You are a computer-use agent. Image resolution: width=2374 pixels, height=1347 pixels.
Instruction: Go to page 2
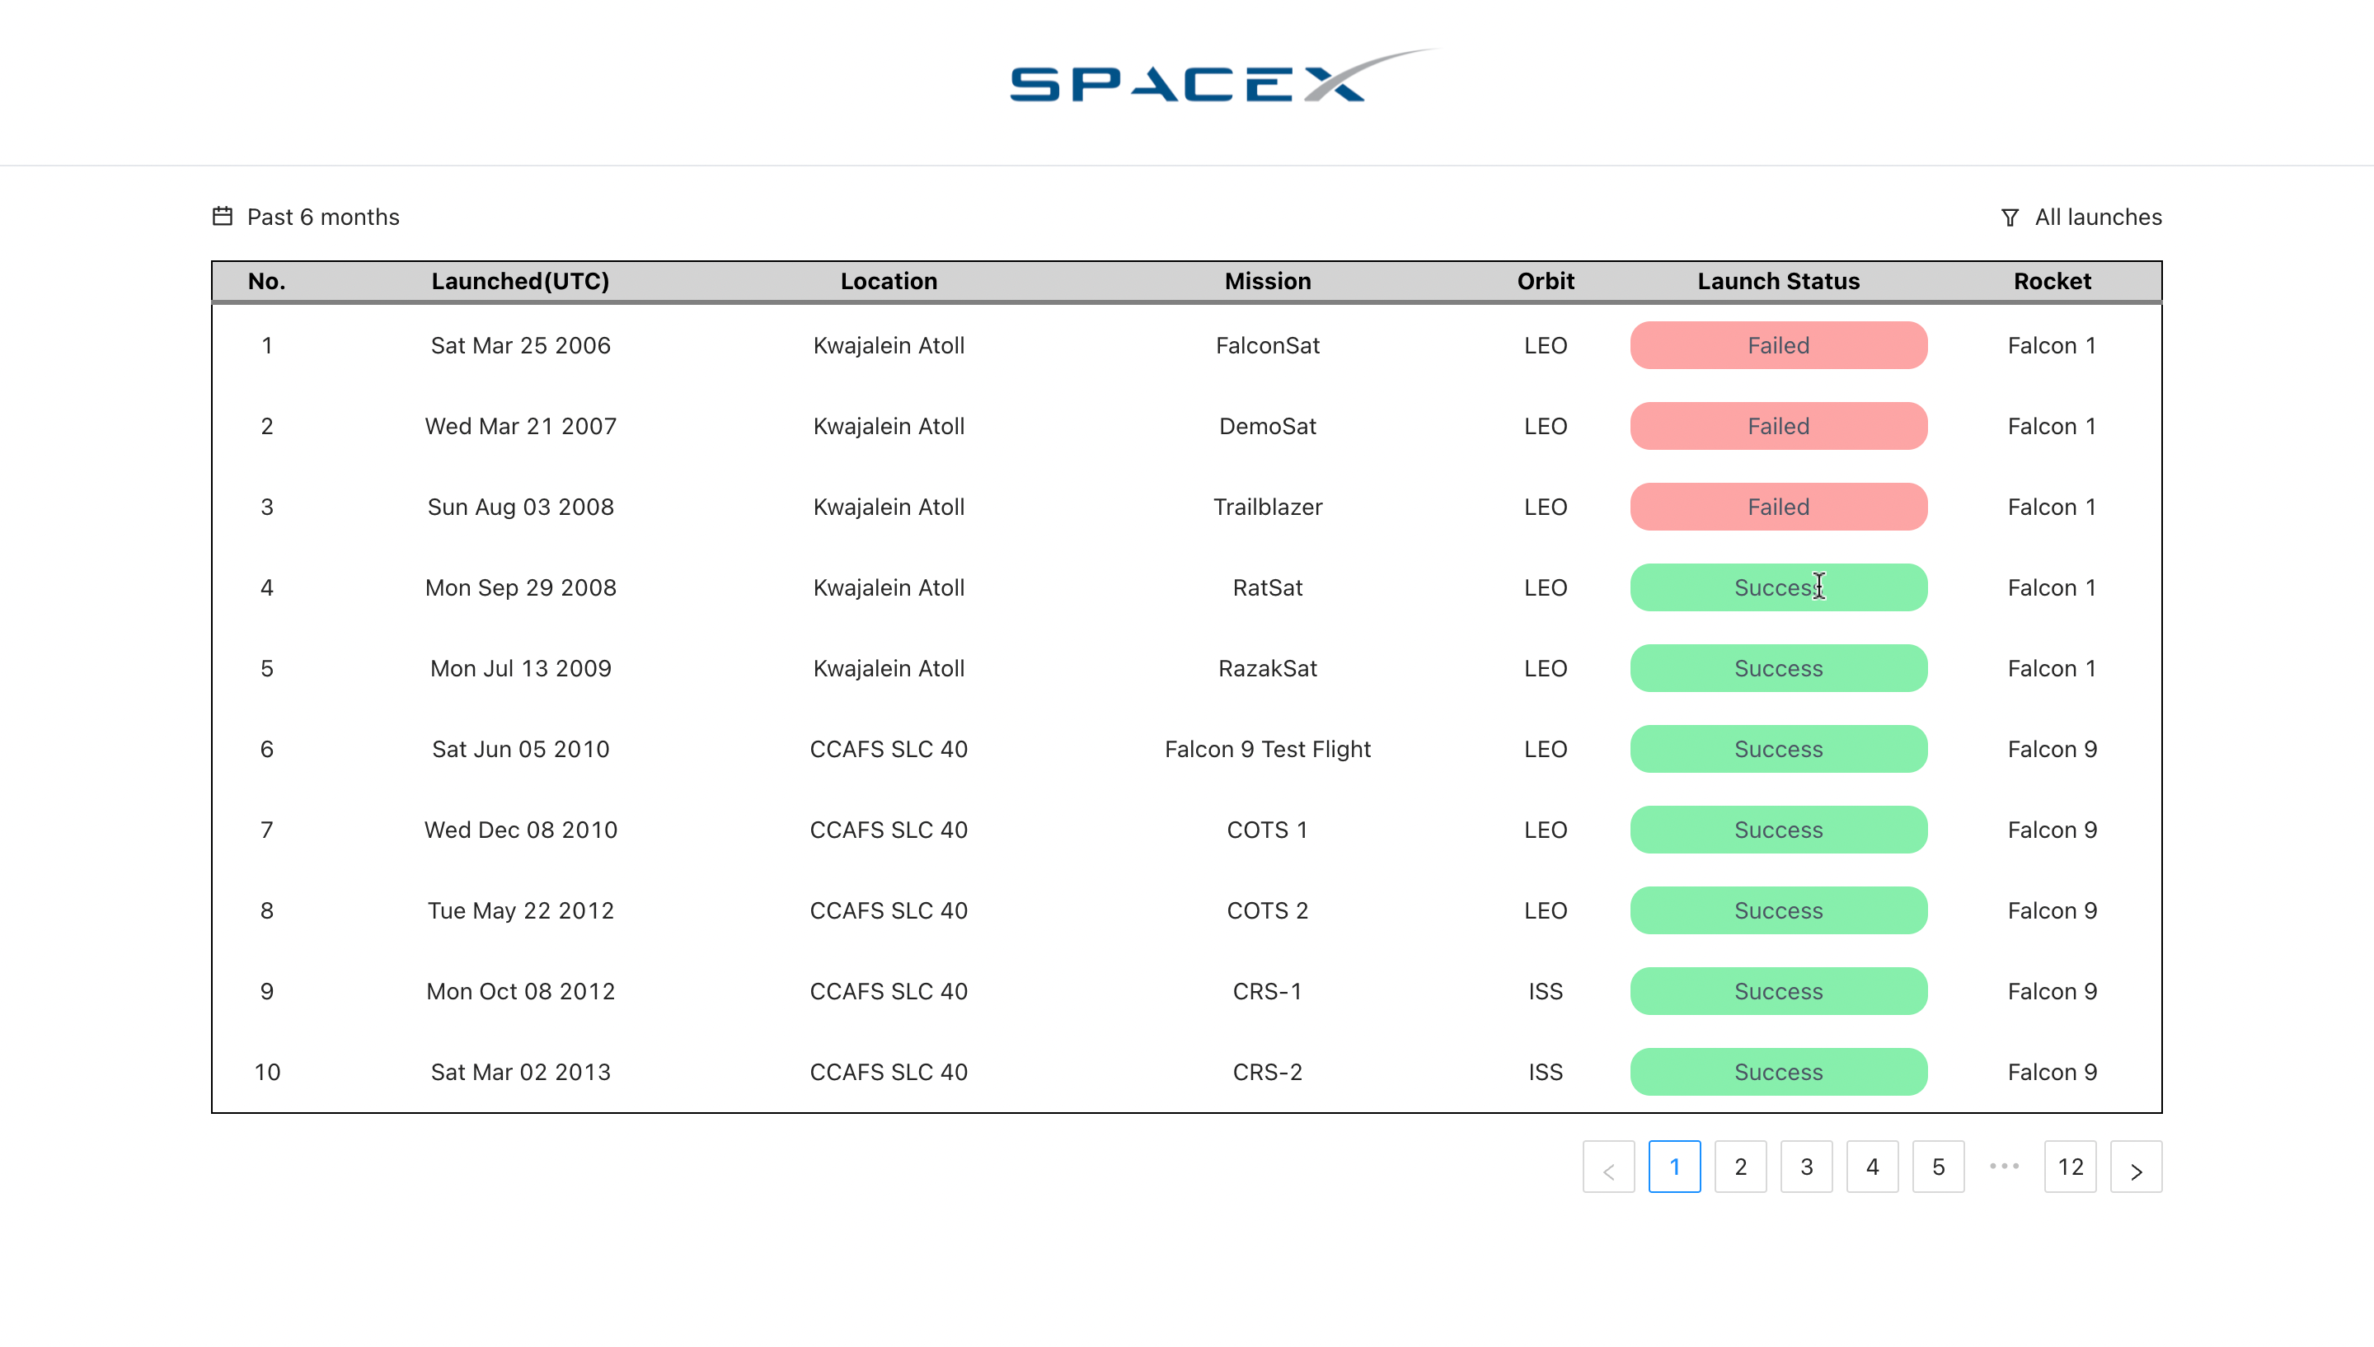point(1740,1167)
